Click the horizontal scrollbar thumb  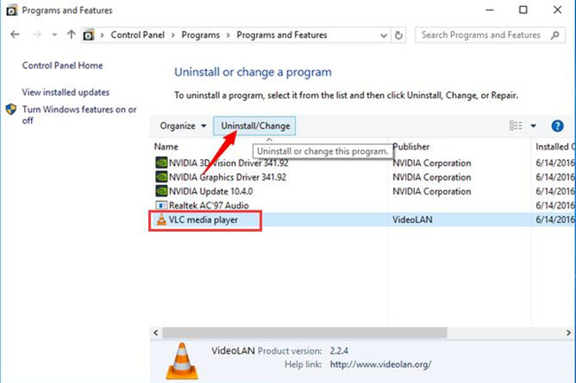pyautogui.click(x=305, y=333)
